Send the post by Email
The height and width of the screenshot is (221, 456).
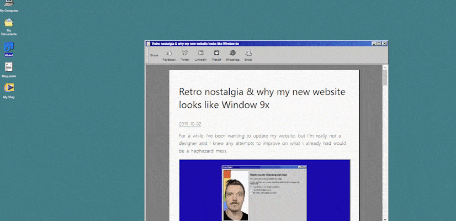(248, 55)
